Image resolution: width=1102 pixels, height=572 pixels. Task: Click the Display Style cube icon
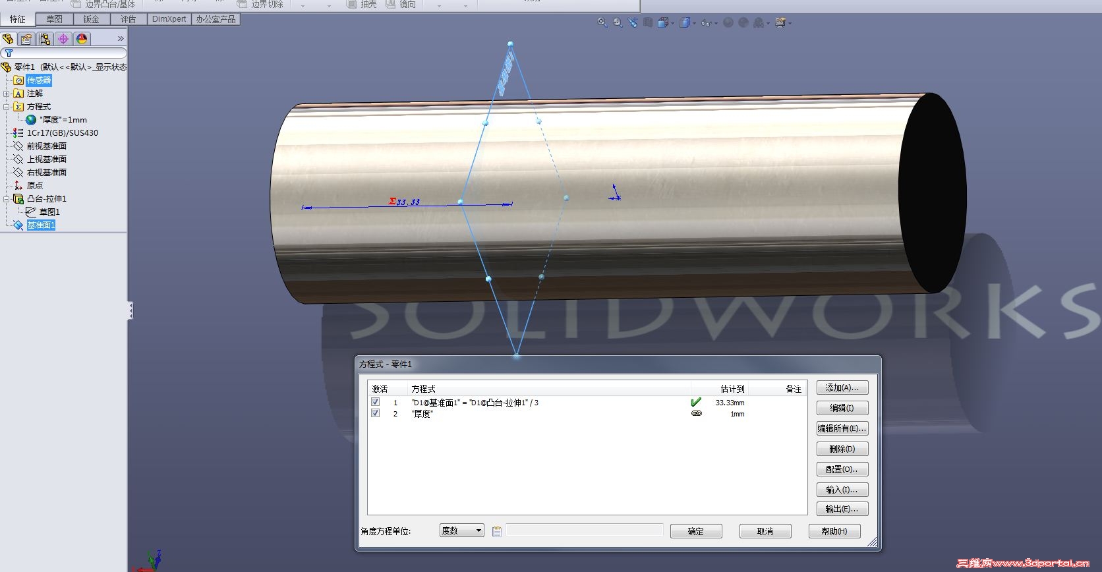point(685,22)
